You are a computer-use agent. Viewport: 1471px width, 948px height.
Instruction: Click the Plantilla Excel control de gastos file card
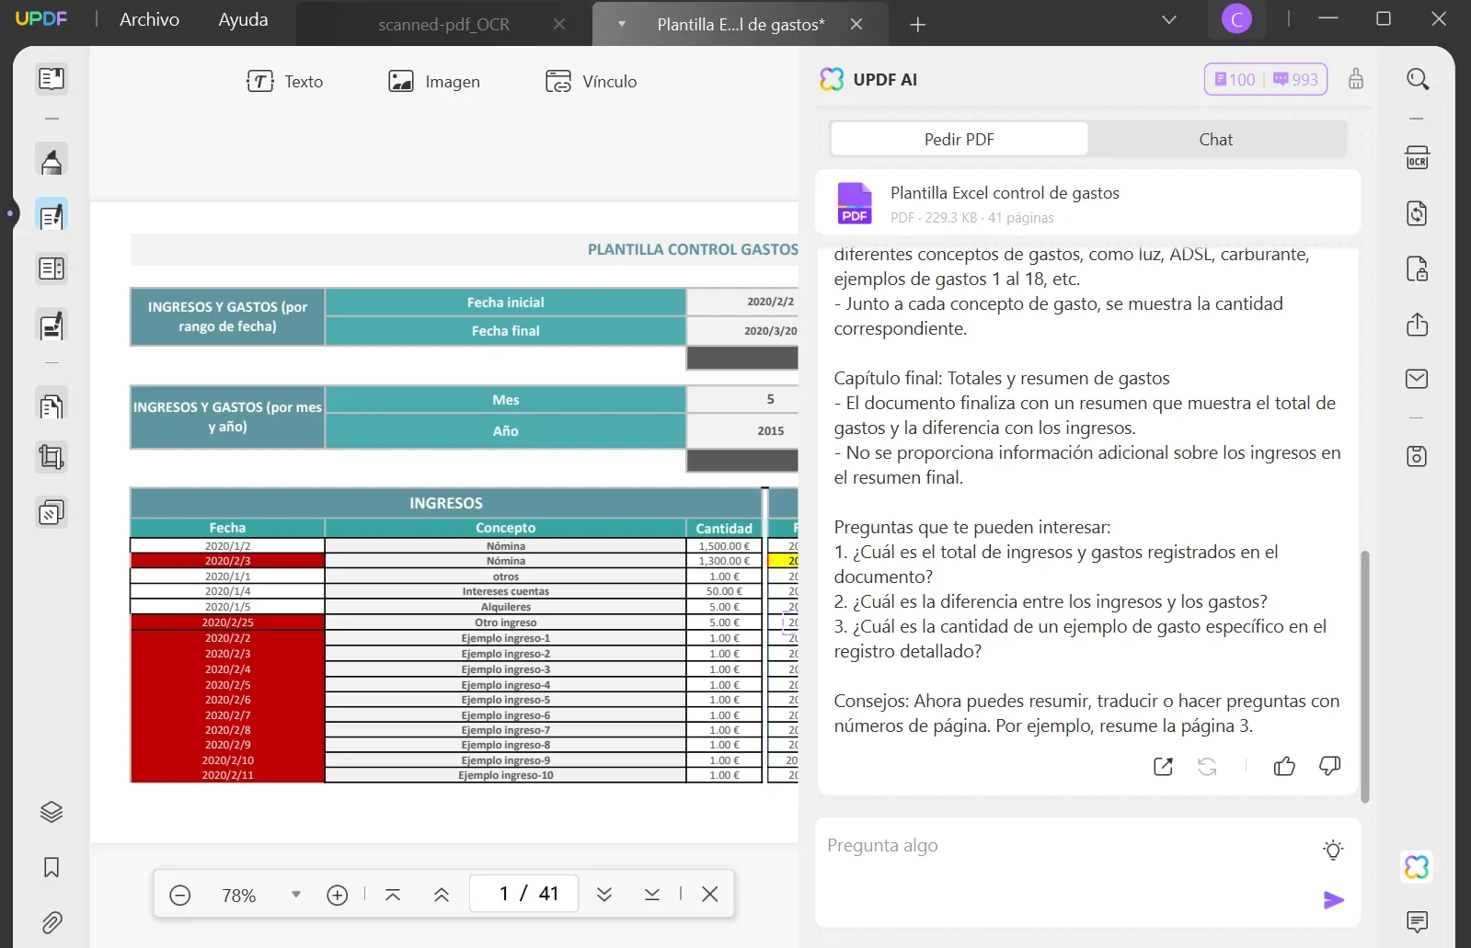[x=1088, y=203]
